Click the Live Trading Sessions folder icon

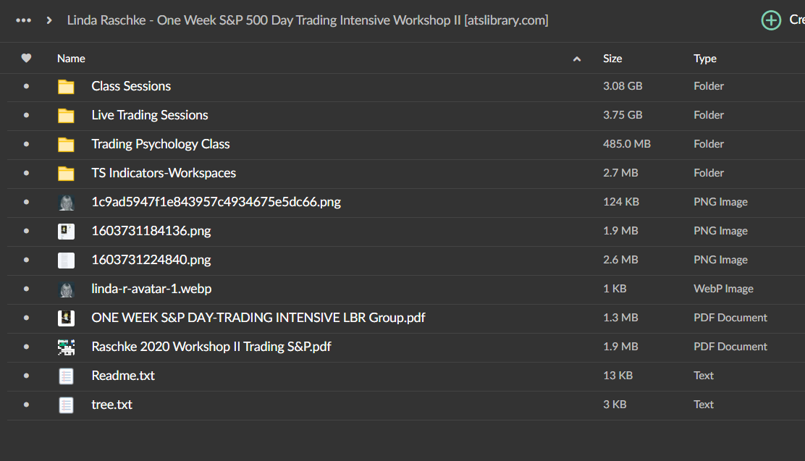coord(66,115)
